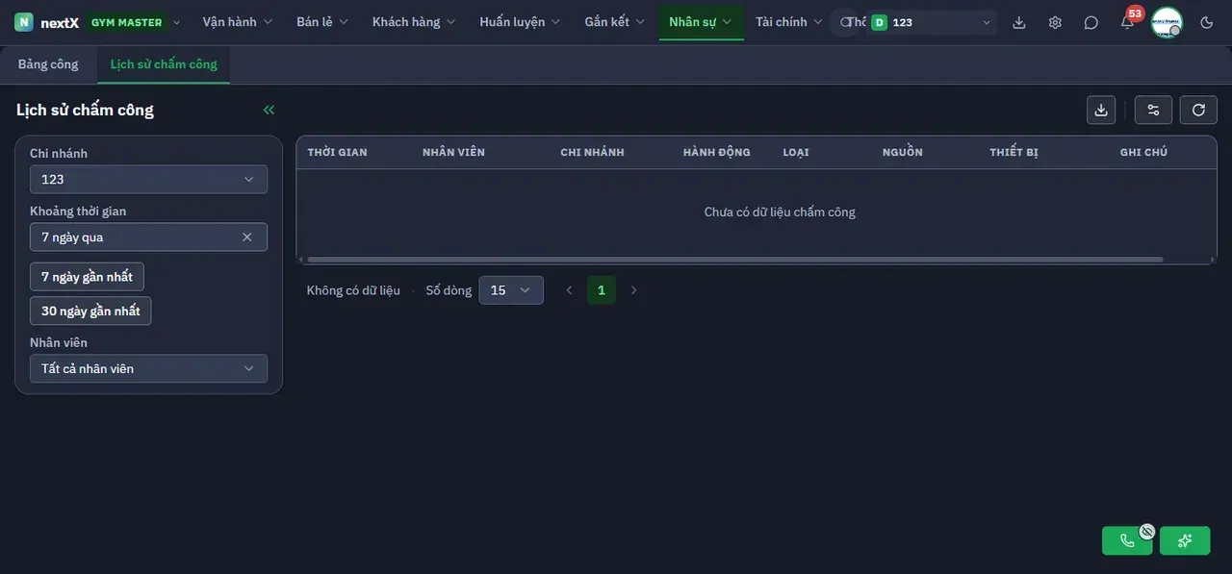Open the chat messages icon

click(1091, 22)
